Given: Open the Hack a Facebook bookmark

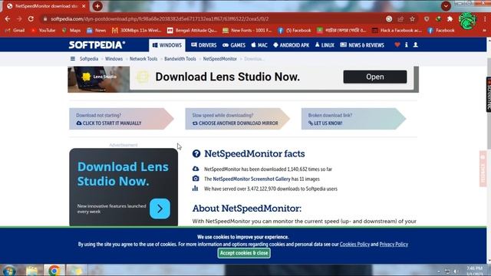Looking at the screenshot, I should [x=397, y=31].
